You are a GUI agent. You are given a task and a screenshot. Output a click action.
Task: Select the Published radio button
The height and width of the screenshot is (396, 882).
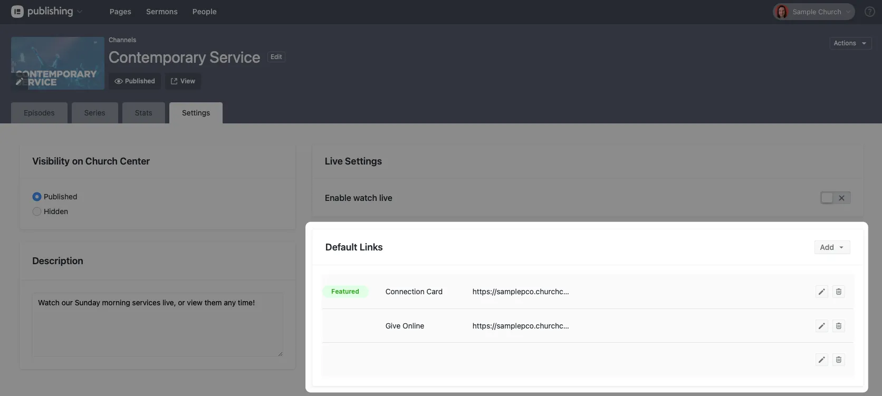[x=37, y=197]
